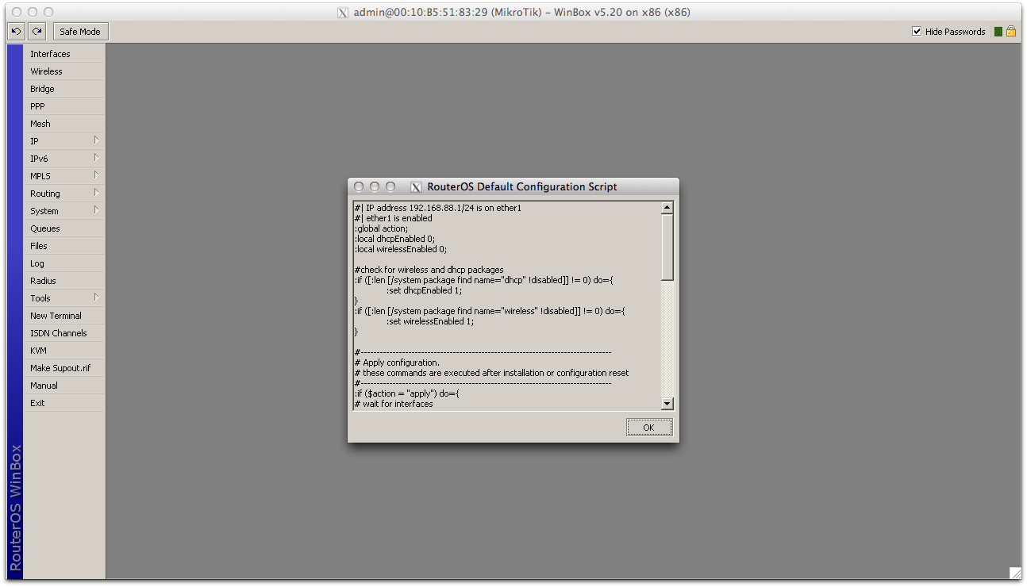Click the script scrollbar up arrow

click(667, 208)
